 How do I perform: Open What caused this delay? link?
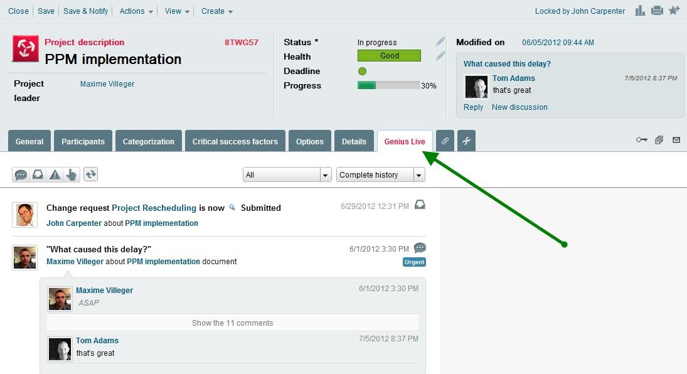[508, 63]
